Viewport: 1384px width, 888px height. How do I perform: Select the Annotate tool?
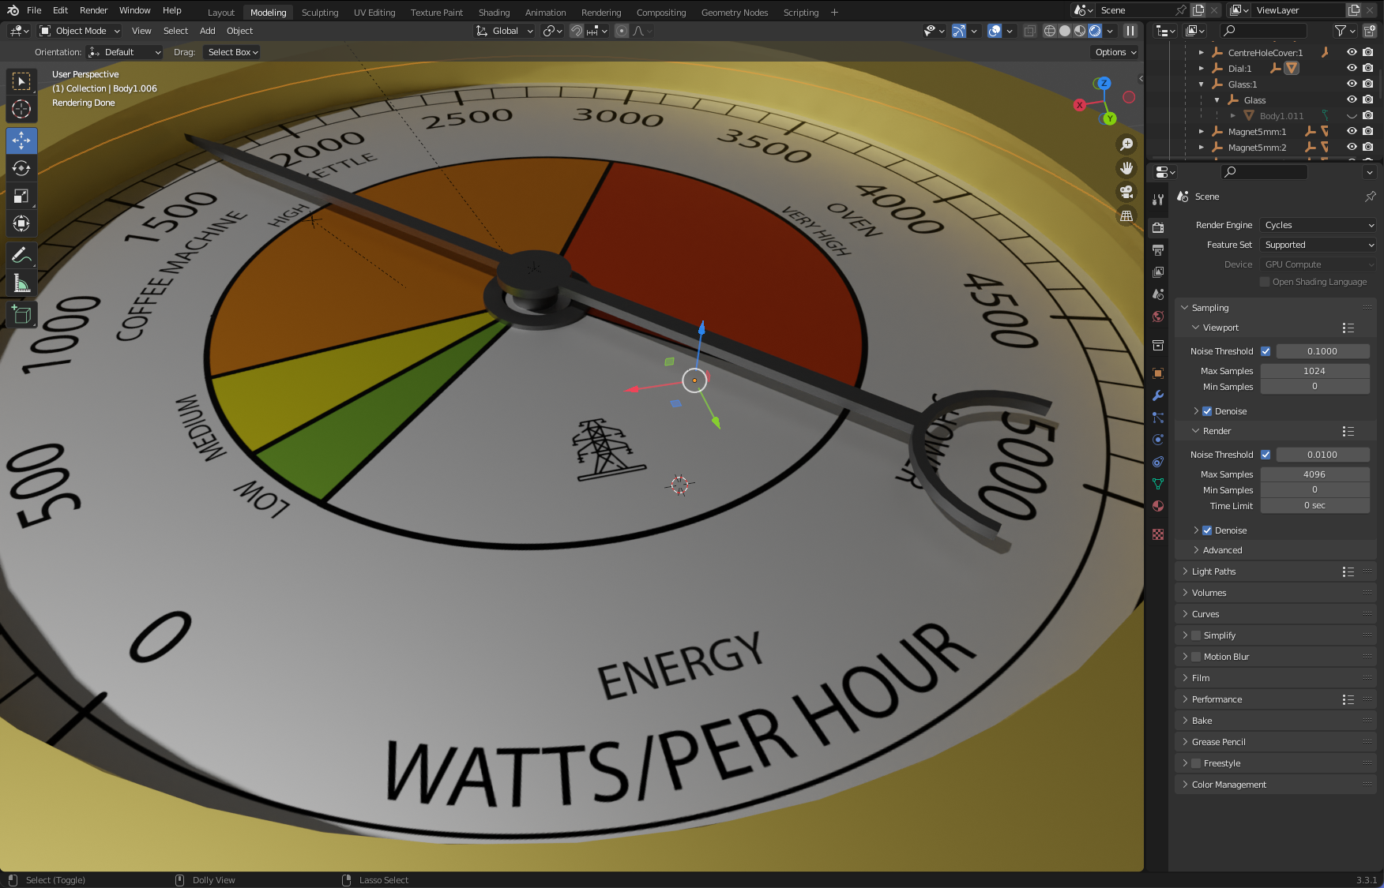[x=21, y=255]
